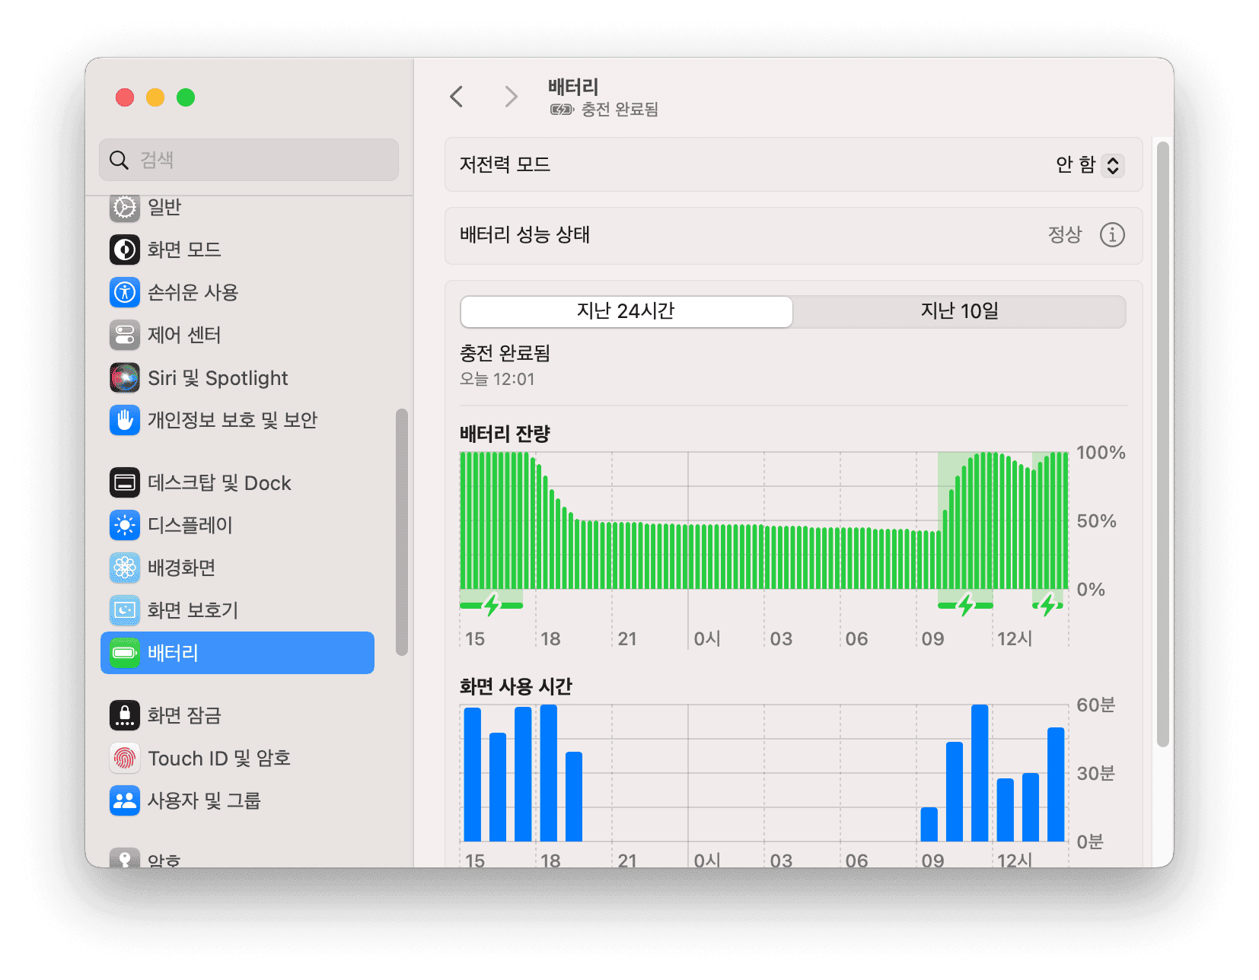The height and width of the screenshot is (980, 1259).
Task: Click the 제어 센터 icon
Action: (125, 335)
